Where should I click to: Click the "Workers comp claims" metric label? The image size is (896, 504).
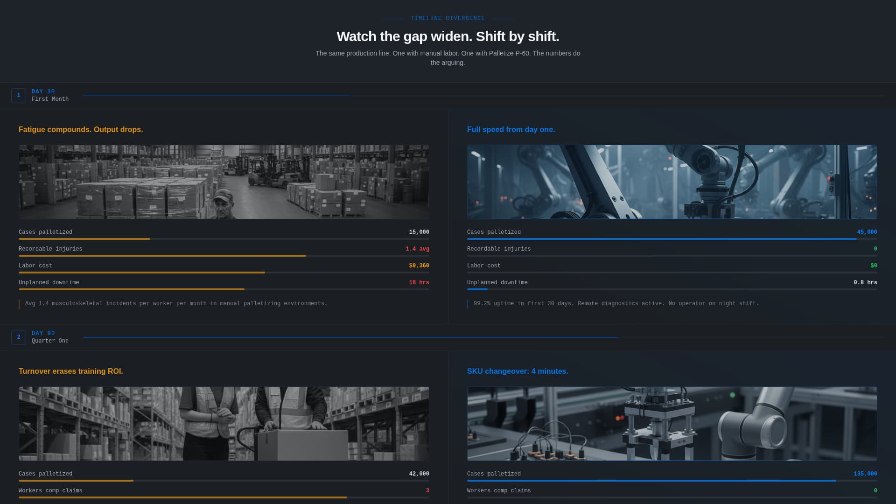coord(50,490)
